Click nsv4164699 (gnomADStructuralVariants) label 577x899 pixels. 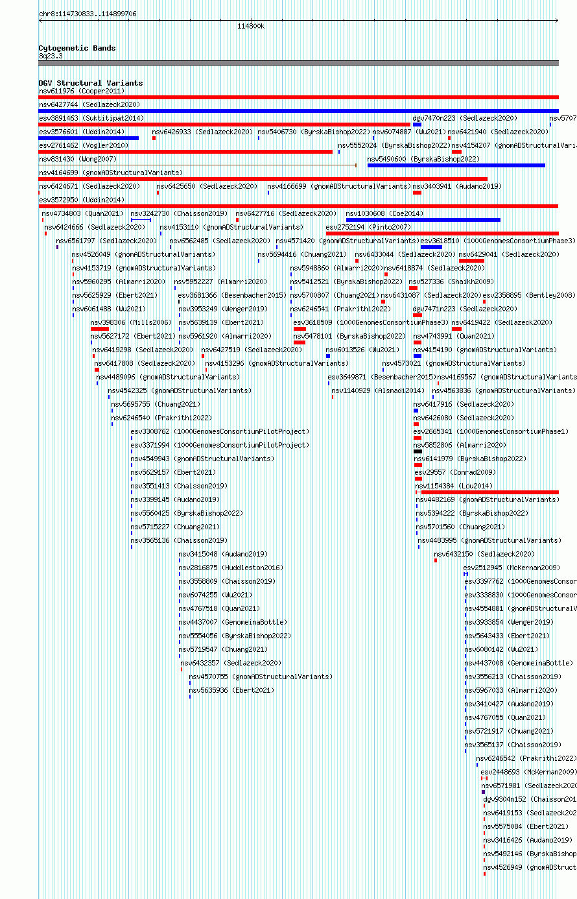(x=111, y=173)
